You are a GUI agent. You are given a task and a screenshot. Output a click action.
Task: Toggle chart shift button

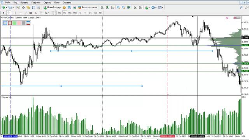pos(140,7)
